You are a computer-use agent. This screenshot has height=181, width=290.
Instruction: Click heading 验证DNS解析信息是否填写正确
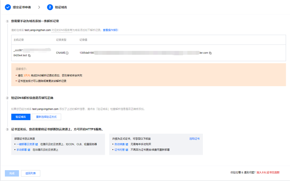click(x=32, y=98)
